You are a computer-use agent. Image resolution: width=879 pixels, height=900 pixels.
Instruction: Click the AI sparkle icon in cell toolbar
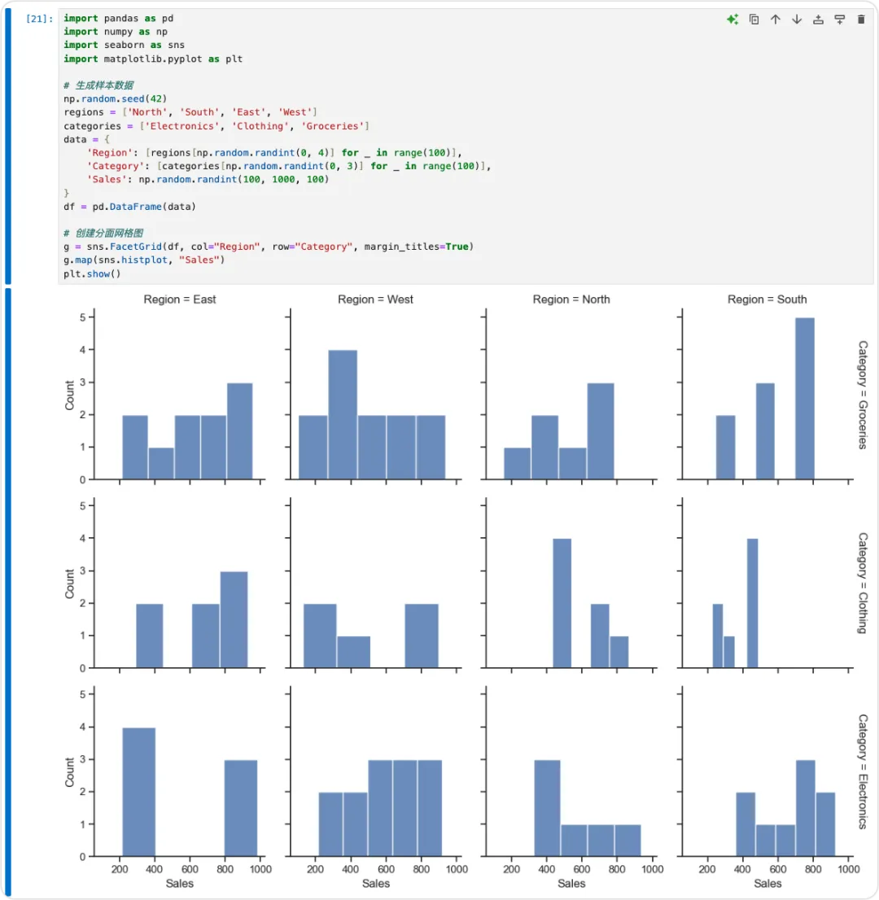point(732,20)
